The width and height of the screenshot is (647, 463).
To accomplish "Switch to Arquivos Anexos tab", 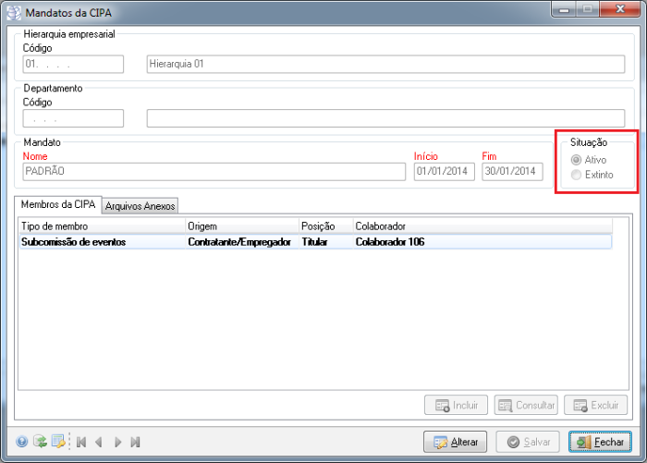I will pyautogui.click(x=140, y=205).
